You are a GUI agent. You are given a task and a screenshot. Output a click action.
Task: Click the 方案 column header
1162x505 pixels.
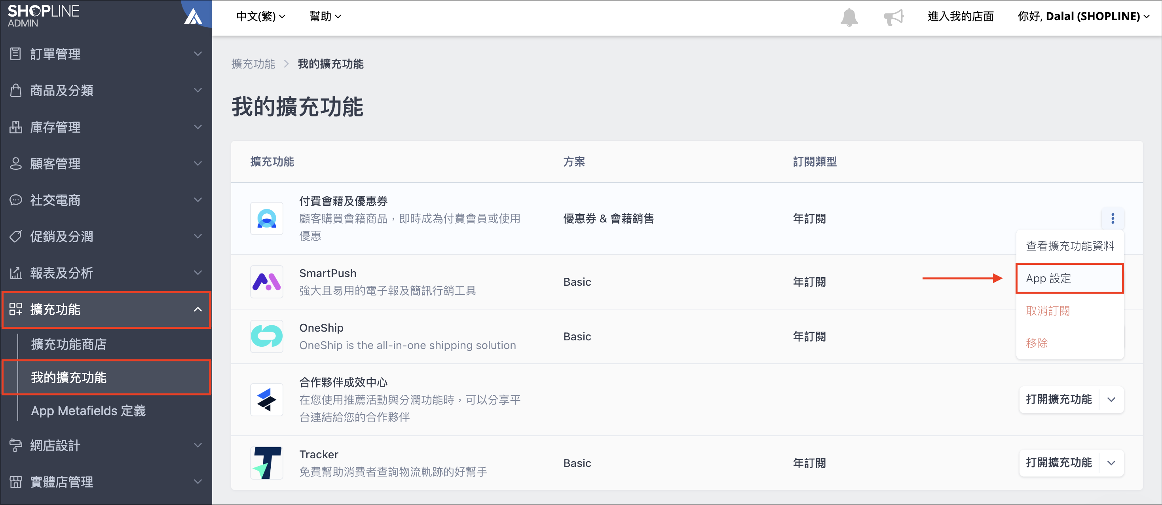[574, 161]
